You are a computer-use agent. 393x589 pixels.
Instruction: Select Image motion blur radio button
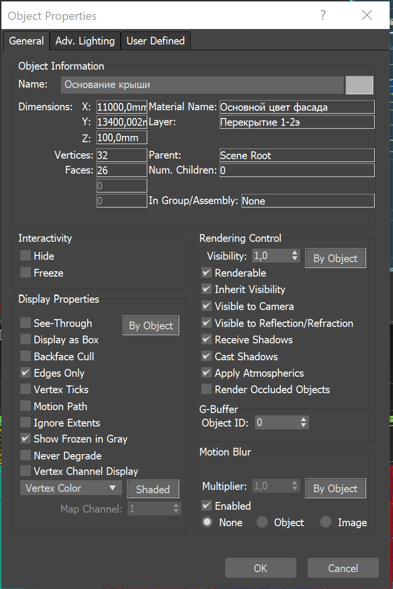[326, 522]
